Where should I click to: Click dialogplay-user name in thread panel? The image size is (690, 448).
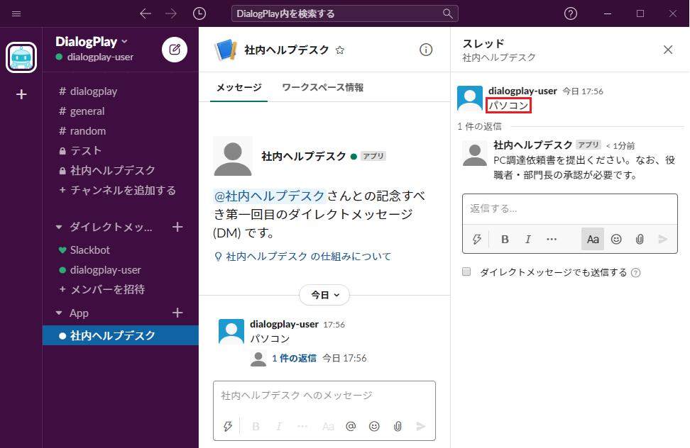point(522,91)
